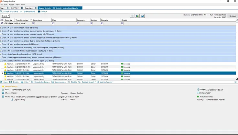Open the Domain column filter icon
The width and height of the screenshot is (238, 135).
coord(102,23)
